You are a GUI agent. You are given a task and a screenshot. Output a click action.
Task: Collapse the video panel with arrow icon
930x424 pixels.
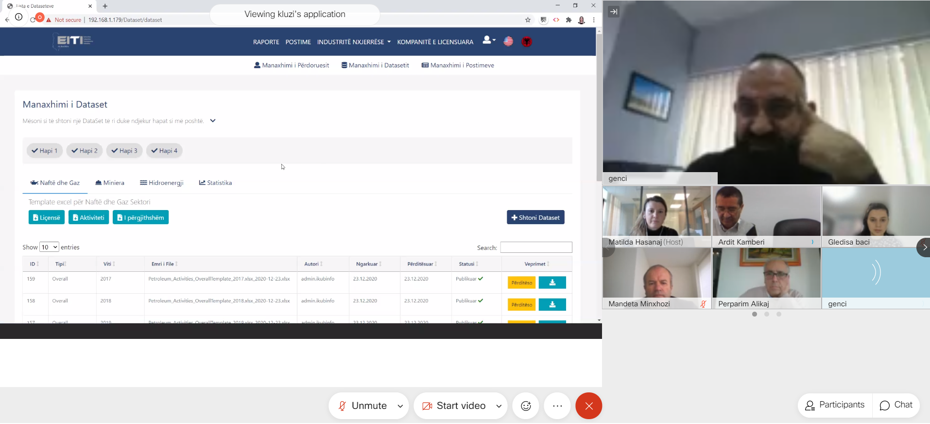pyautogui.click(x=614, y=12)
